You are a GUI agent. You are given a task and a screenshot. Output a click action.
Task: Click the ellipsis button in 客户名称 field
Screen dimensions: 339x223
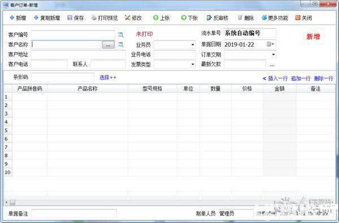tap(108, 45)
